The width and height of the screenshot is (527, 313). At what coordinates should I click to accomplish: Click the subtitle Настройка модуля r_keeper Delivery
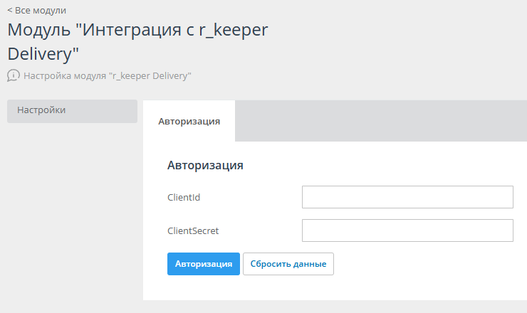coord(108,76)
